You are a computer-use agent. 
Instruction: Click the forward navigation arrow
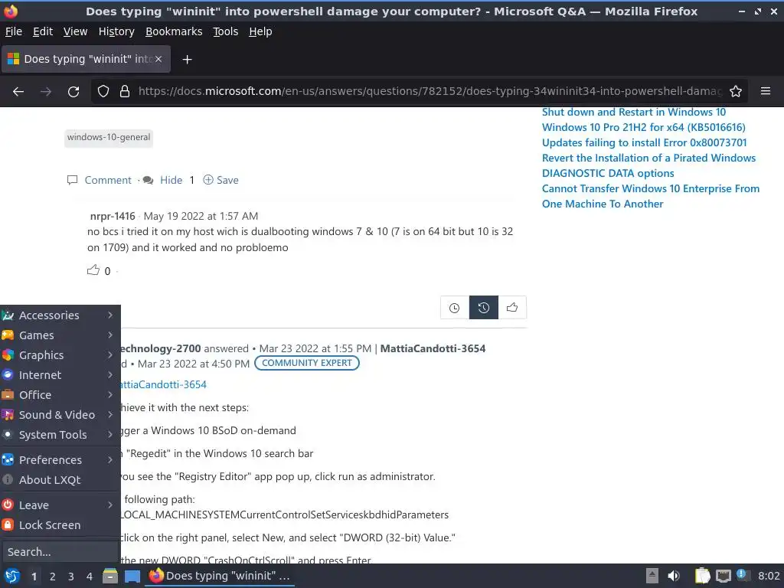[46, 92]
